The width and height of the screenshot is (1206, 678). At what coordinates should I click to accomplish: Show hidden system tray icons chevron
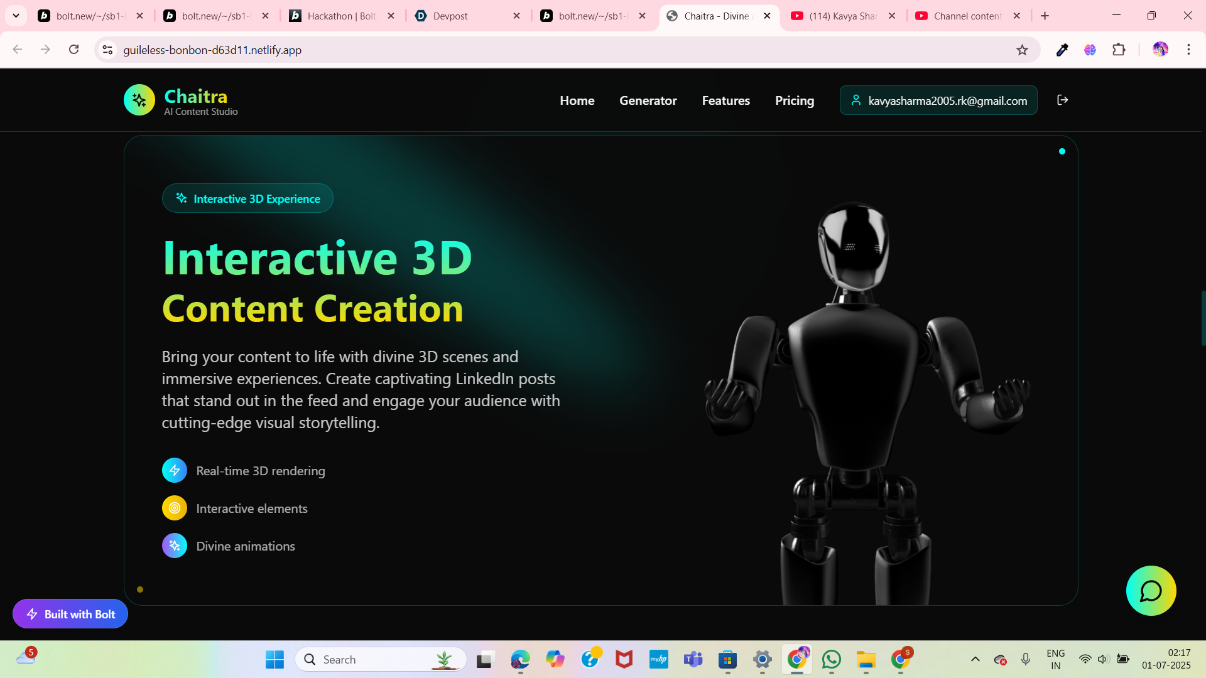click(975, 659)
